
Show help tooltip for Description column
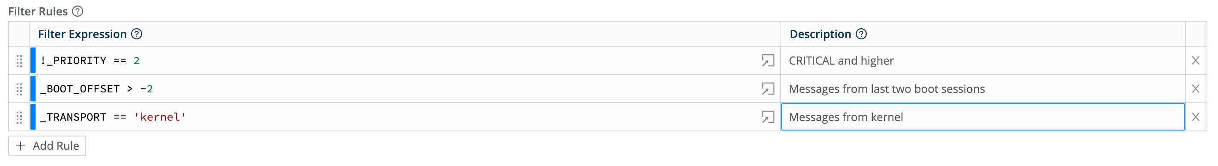(862, 34)
